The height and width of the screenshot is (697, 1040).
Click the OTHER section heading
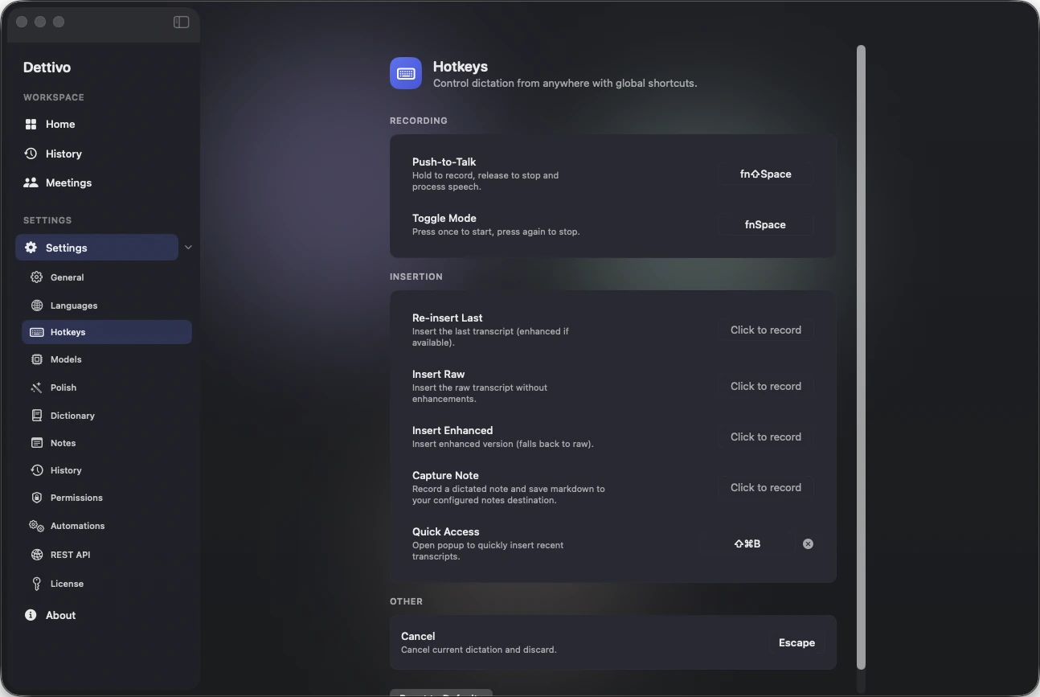point(406,601)
